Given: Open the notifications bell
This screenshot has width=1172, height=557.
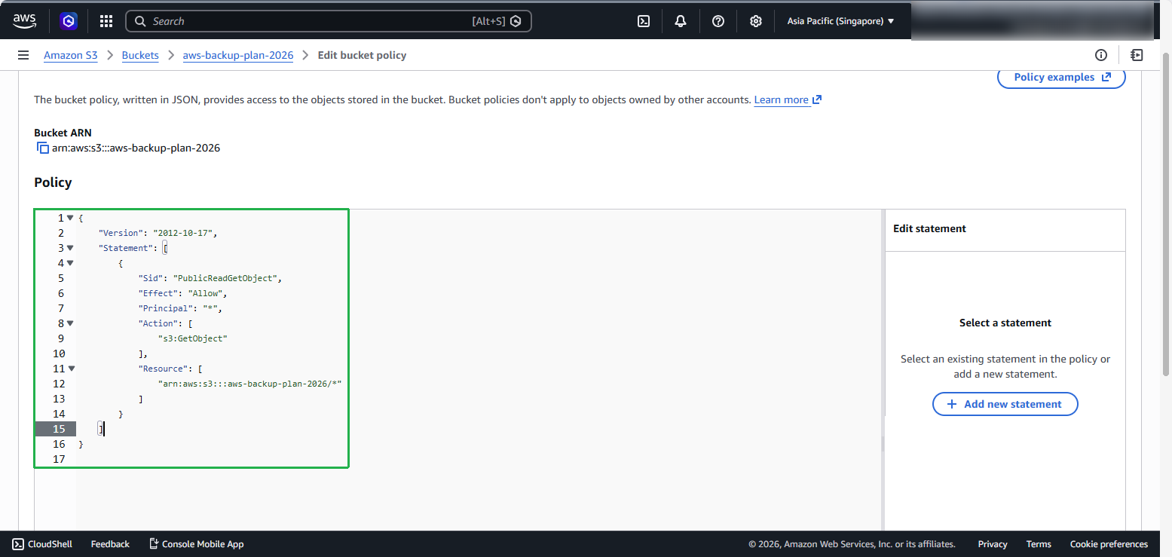Looking at the screenshot, I should [681, 21].
